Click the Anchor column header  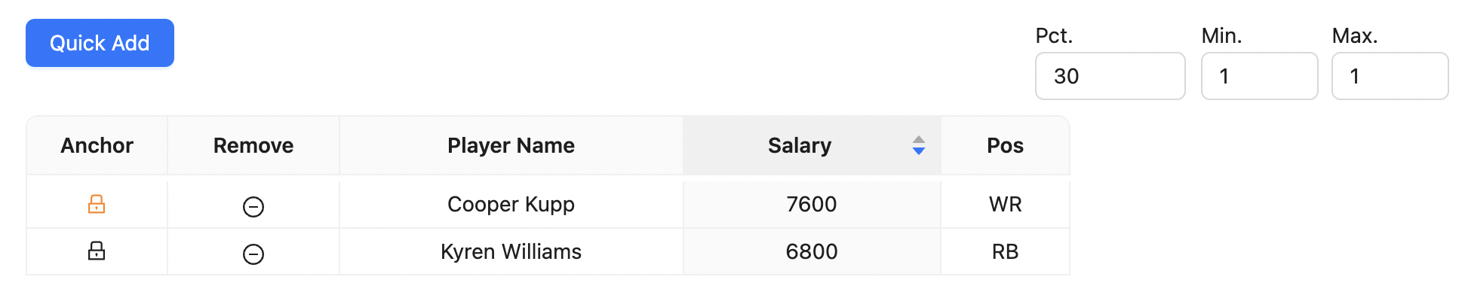97,145
